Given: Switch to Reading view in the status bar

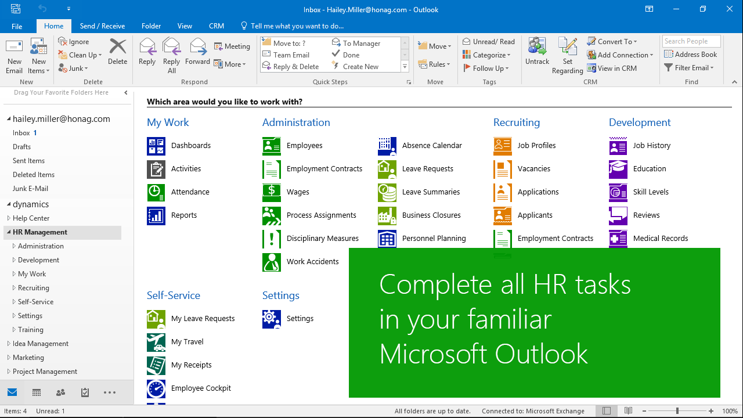Looking at the screenshot, I should coord(628,410).
